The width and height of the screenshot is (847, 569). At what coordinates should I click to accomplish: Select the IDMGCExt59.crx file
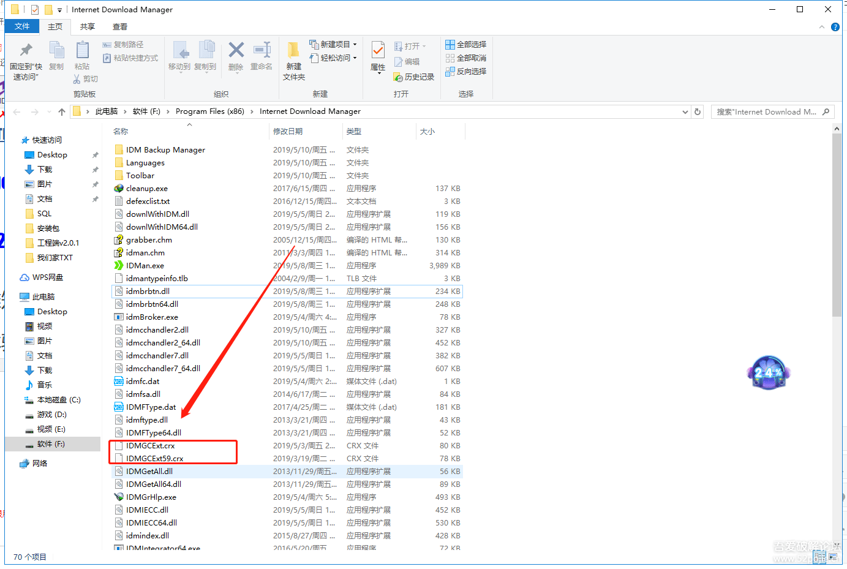pos(155,459)
